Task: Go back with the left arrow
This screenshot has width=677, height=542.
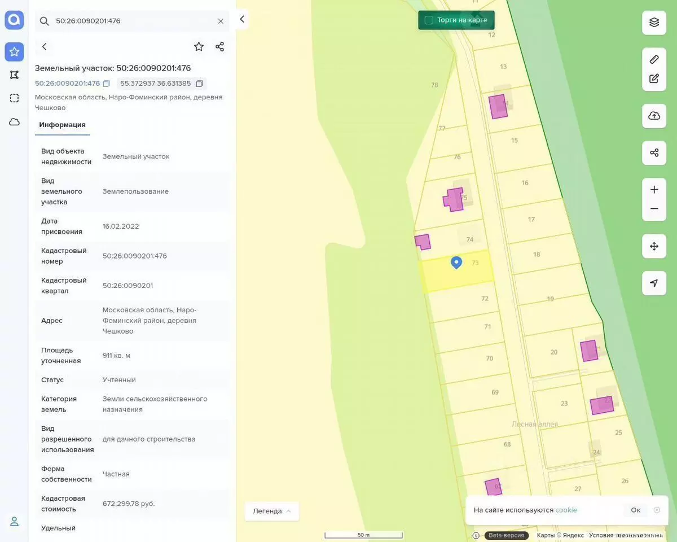Action: pyautogui.click(x=45, y=47)
